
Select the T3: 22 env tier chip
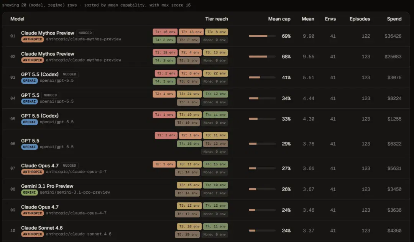coord(215,73)
